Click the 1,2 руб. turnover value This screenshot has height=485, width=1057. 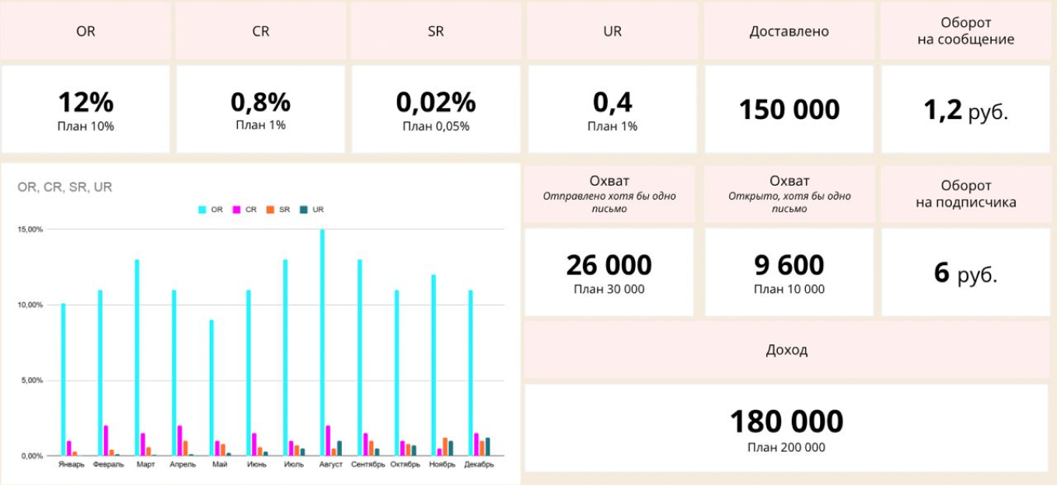click(x=965, y=110)
